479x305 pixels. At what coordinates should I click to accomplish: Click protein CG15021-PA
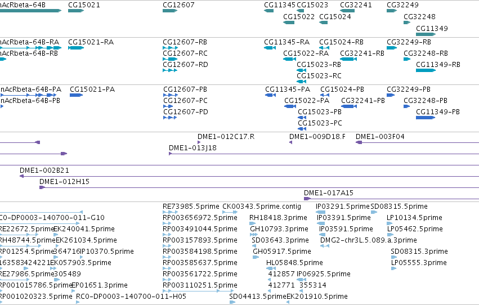pos(77,95)
